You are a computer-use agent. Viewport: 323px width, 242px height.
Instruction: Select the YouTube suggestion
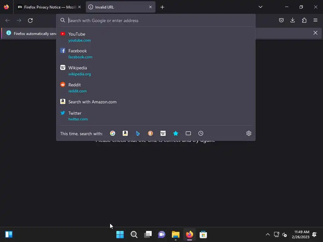(x=156, y=37)
